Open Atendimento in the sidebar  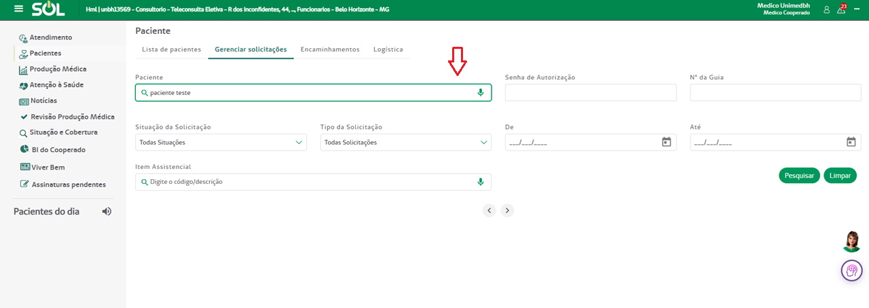coord(51,37)
